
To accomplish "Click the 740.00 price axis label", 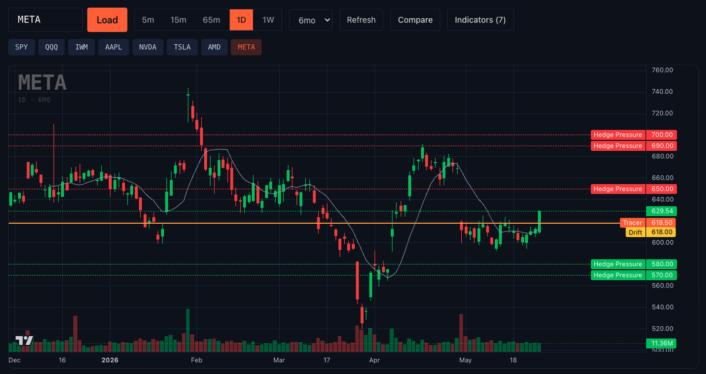I will 662,91.
